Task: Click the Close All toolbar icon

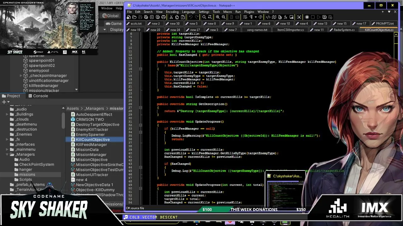Action: pos(157,17)
